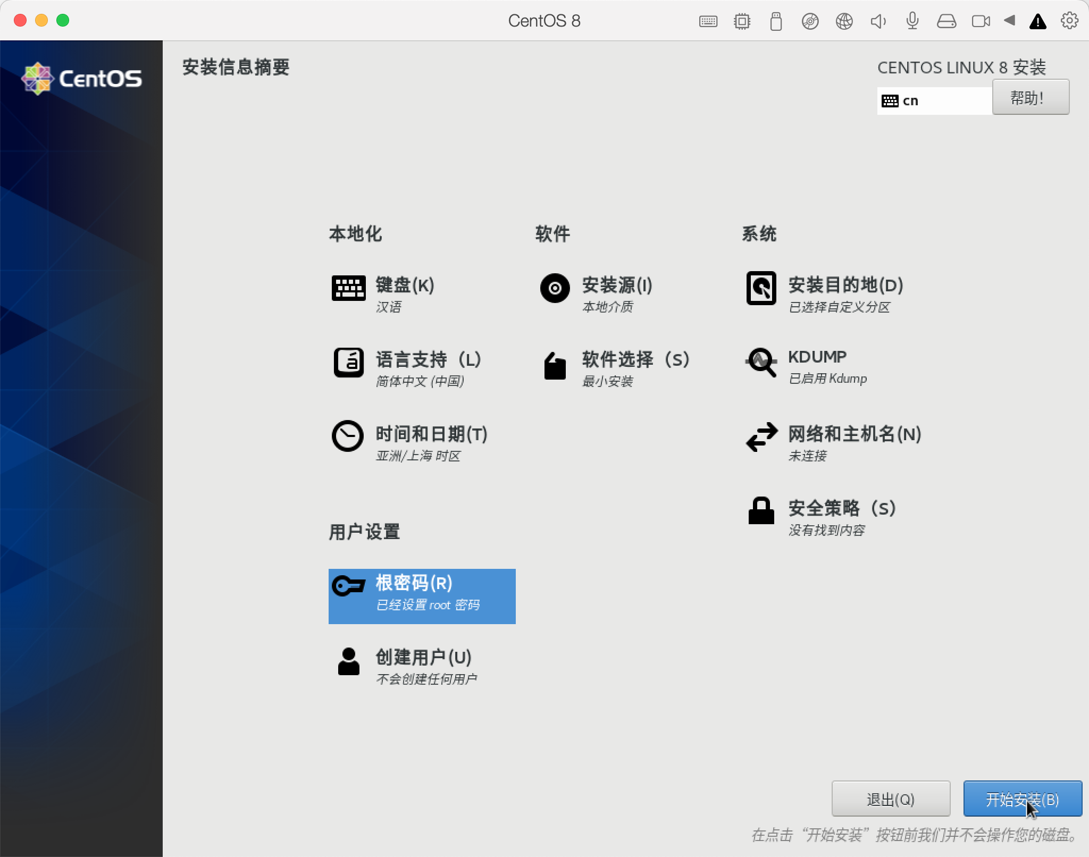Click the 亚洲/上海 时区 status text

click(418, 456)
